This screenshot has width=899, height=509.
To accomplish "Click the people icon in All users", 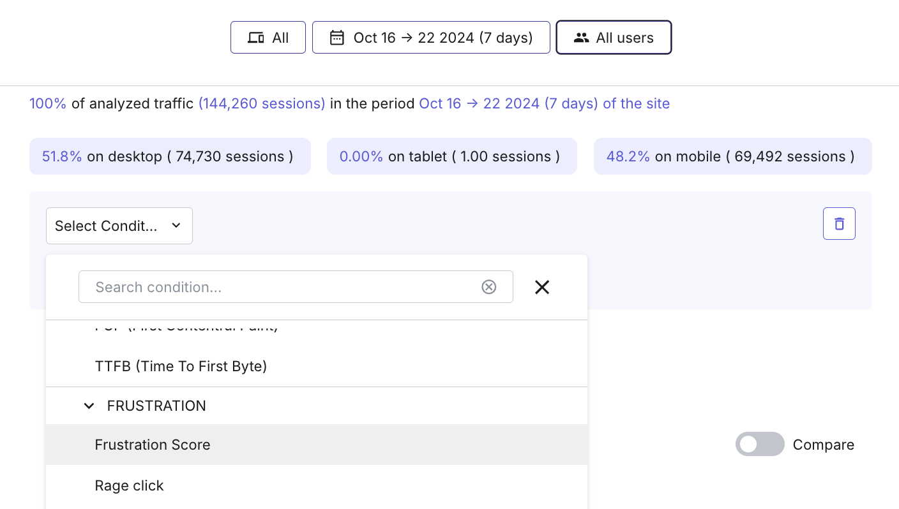I will pos(581,38).
